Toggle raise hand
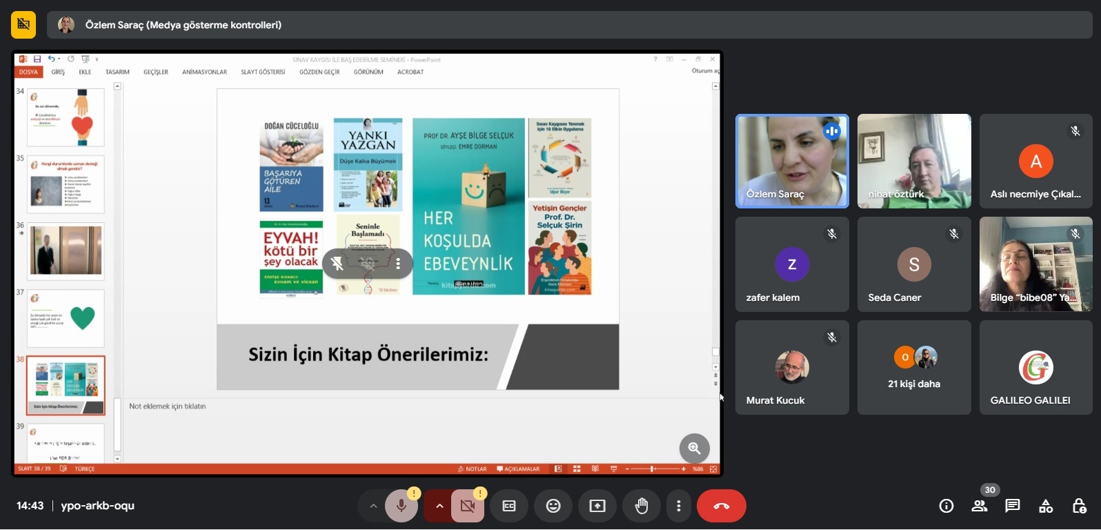This screenshot has height=530, width=1101. click(x=642, y=506)
